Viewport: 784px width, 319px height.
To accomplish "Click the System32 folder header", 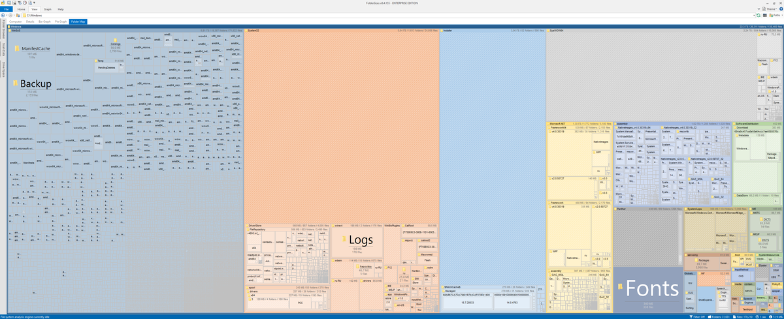I will [x=342, y=30].
